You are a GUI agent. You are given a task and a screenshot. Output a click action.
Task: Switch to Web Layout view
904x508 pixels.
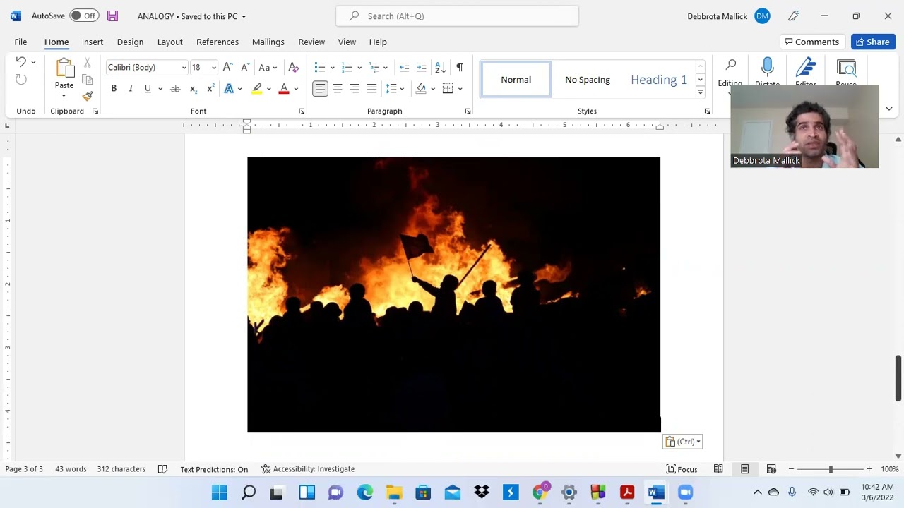pyautogui.click(x=771, y=469)
